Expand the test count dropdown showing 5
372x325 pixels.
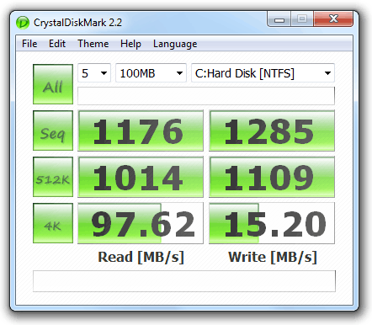[x=94, y=73]
